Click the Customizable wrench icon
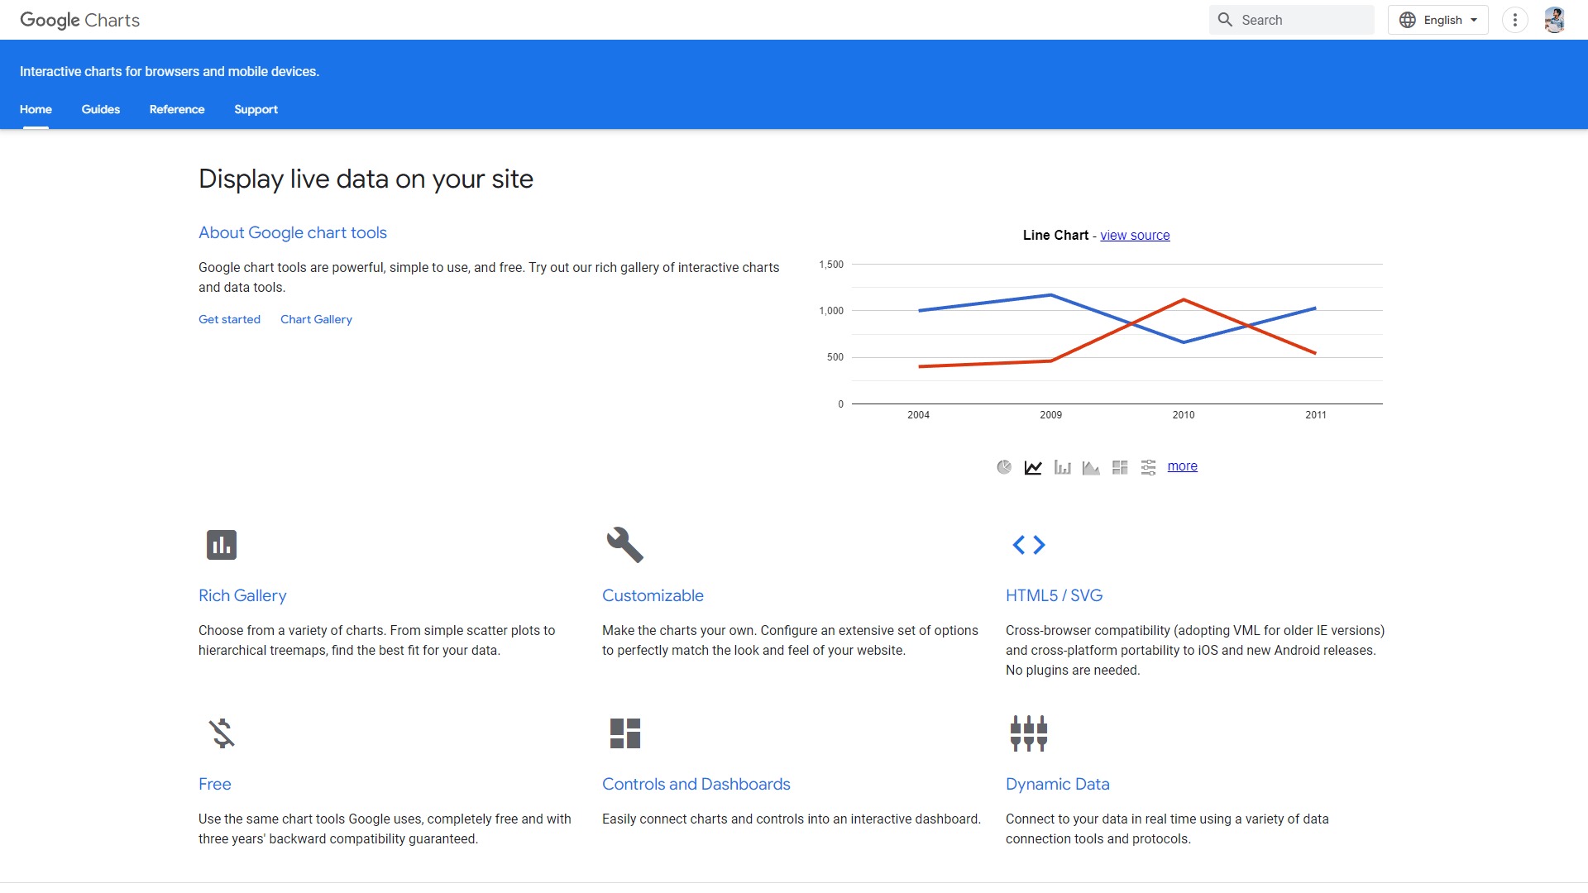 (624, 544)
